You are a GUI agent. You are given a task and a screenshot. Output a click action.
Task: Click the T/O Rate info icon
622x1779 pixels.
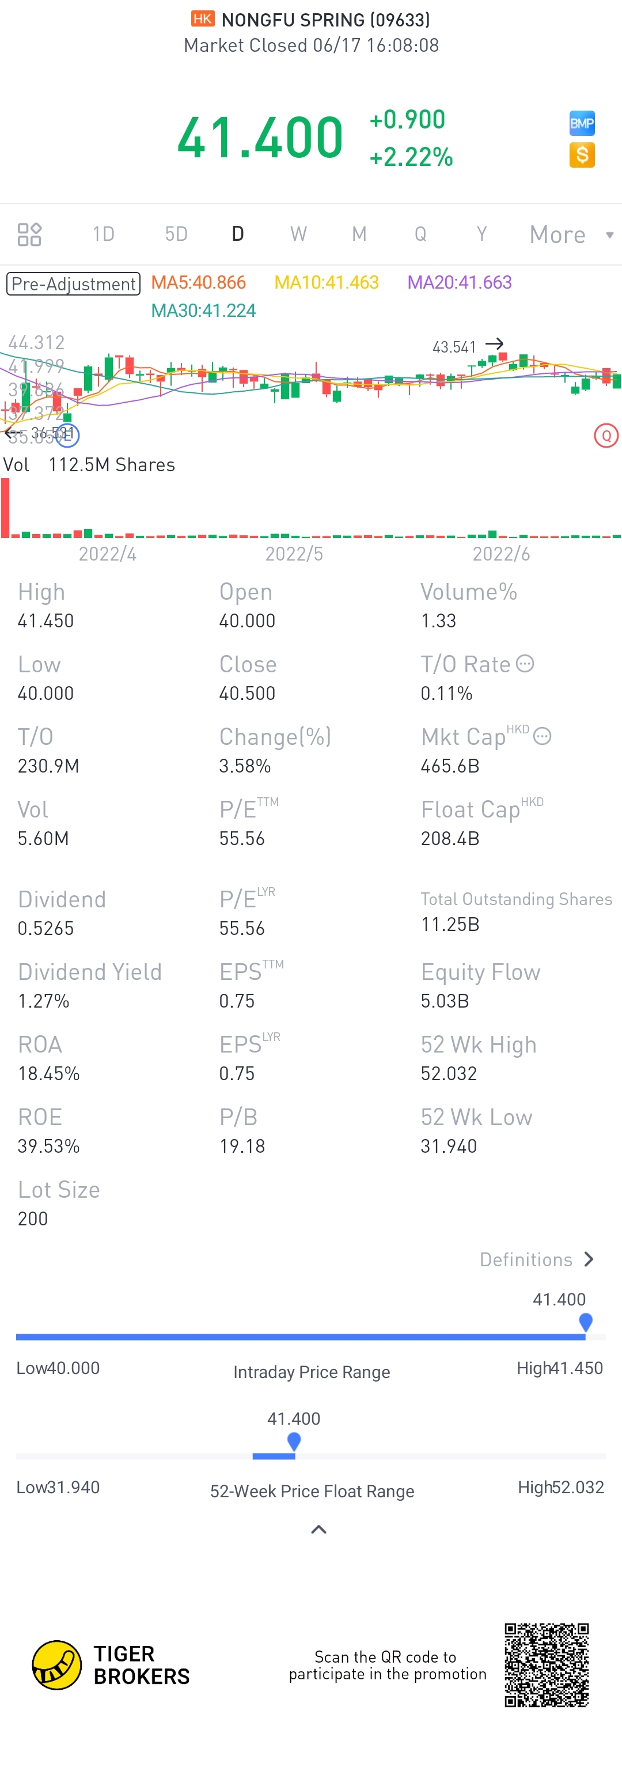tap(525, 664)
